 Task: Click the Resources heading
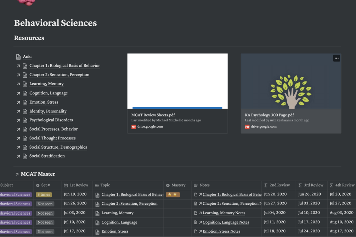pyautogui.click(x=29, y=38)
